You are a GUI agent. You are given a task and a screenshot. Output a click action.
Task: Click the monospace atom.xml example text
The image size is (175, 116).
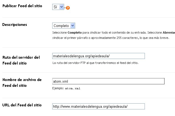[73, 88]
